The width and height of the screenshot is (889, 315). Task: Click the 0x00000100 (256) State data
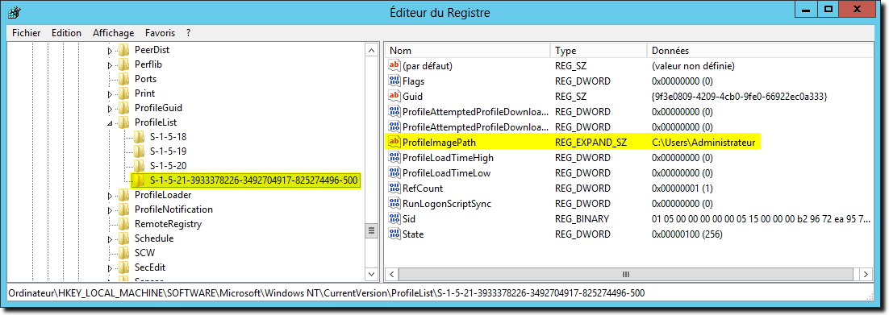[x=687, y=234]
